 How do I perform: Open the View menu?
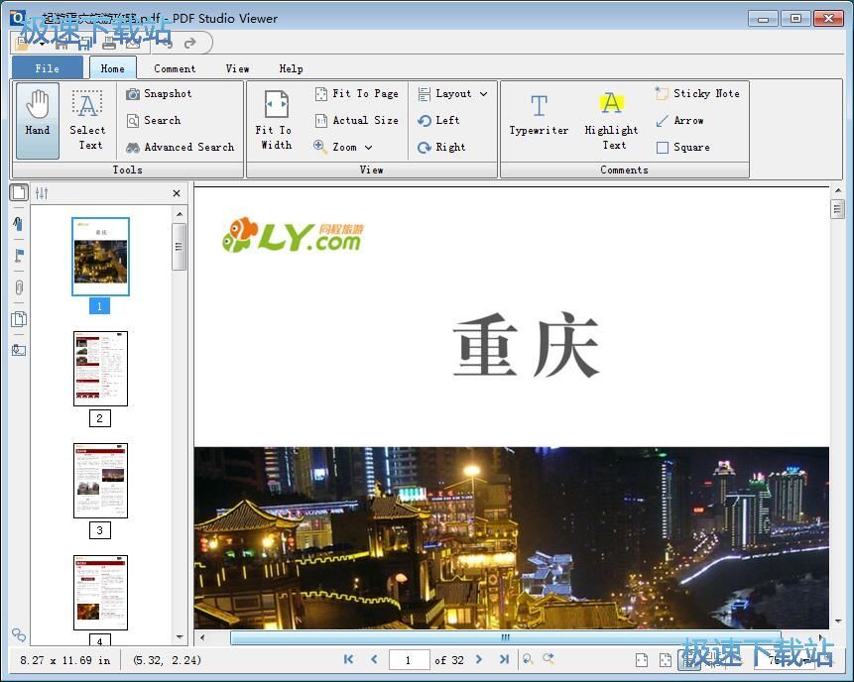[237, 68]
